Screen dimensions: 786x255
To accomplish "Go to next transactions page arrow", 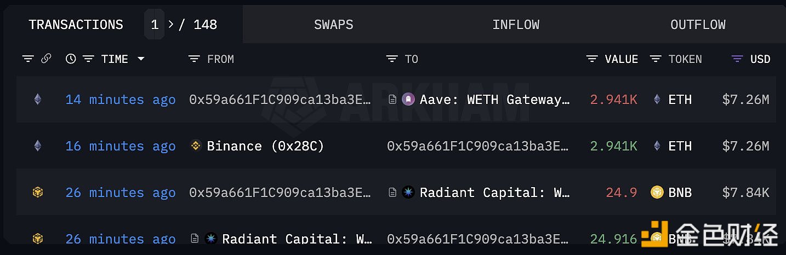I will (x=171, y=25).
